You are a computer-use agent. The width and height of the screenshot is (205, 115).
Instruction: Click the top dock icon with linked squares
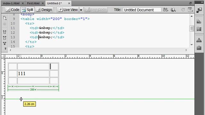pos(199,10)
